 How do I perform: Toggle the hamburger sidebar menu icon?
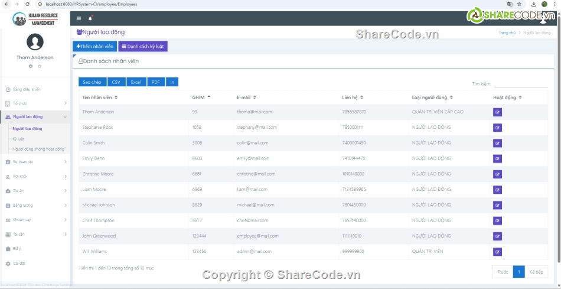coord(79,19)
